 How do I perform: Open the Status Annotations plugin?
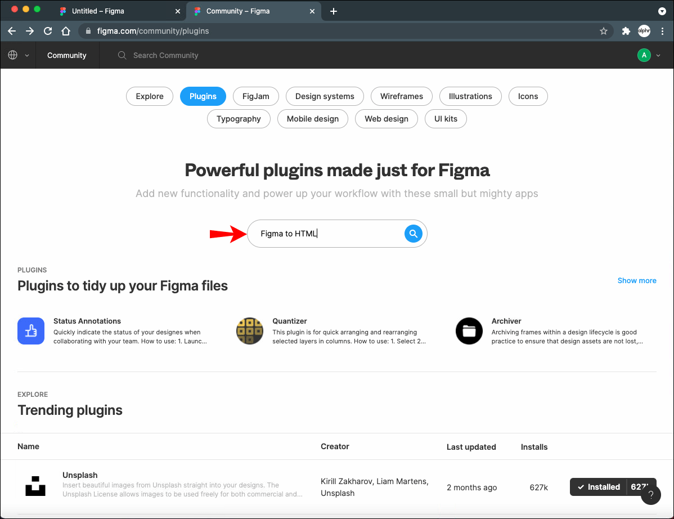click(87, 321)
